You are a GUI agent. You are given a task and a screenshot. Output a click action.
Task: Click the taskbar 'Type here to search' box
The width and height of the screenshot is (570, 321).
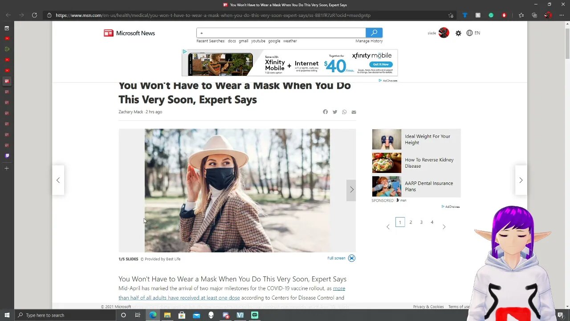(x=65, y=315)
